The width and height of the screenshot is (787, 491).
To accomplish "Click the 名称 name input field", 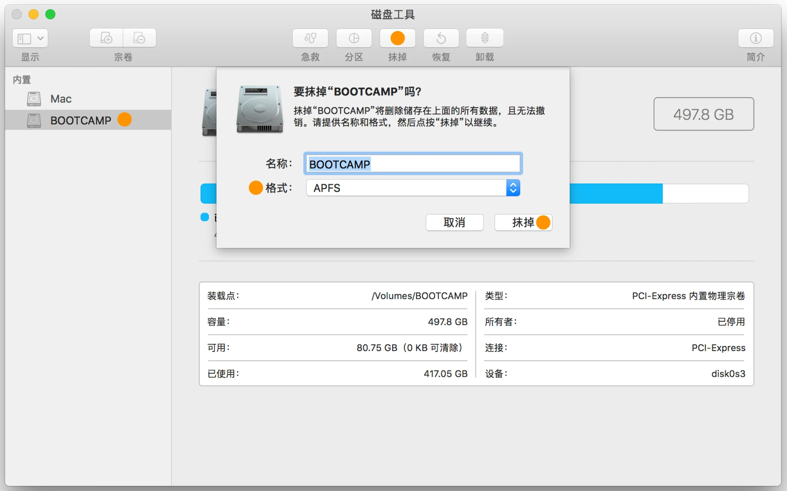I will coord(413,164).
